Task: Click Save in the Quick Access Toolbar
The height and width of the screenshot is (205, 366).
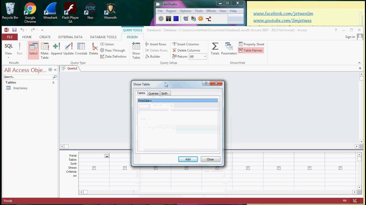Action: pos(14,30)
